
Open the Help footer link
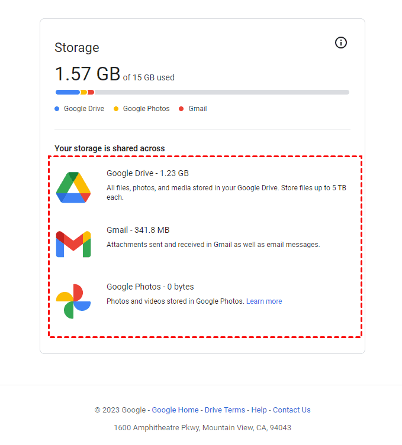259,410
